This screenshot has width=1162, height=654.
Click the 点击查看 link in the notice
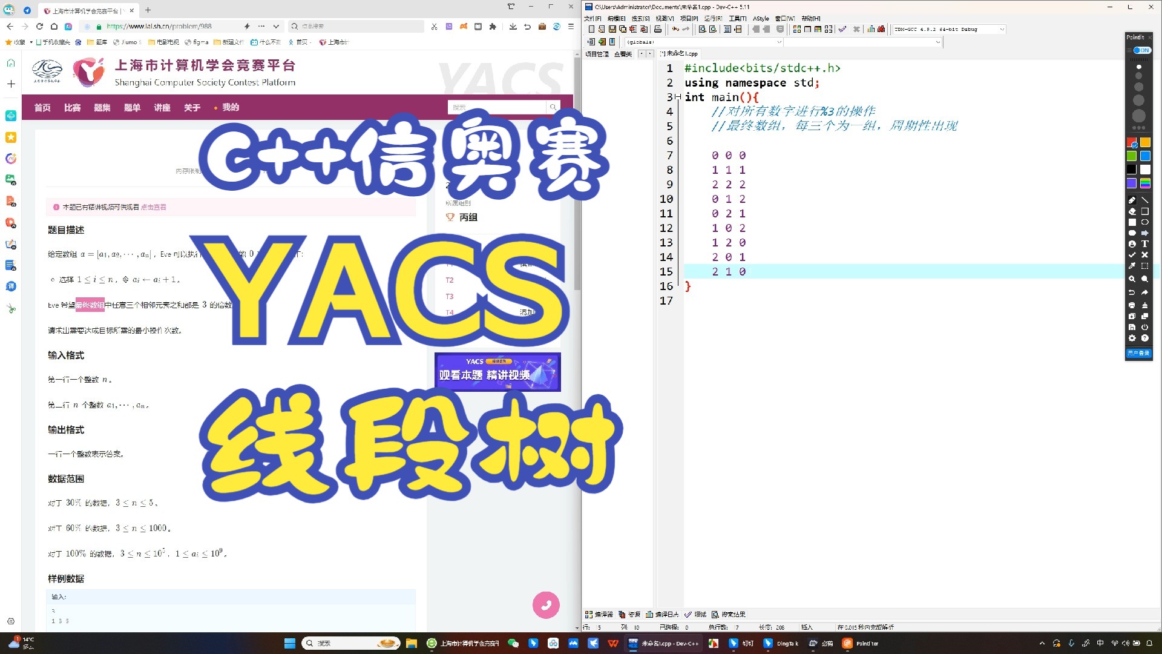[154, 207]
